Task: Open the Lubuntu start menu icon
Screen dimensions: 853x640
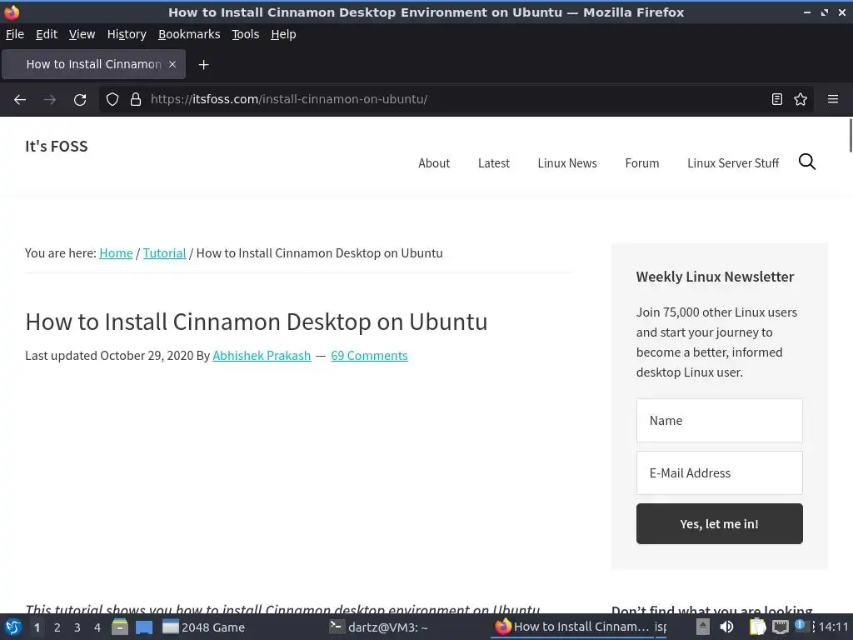Action: pyautogui.click(x=12, y=627)
